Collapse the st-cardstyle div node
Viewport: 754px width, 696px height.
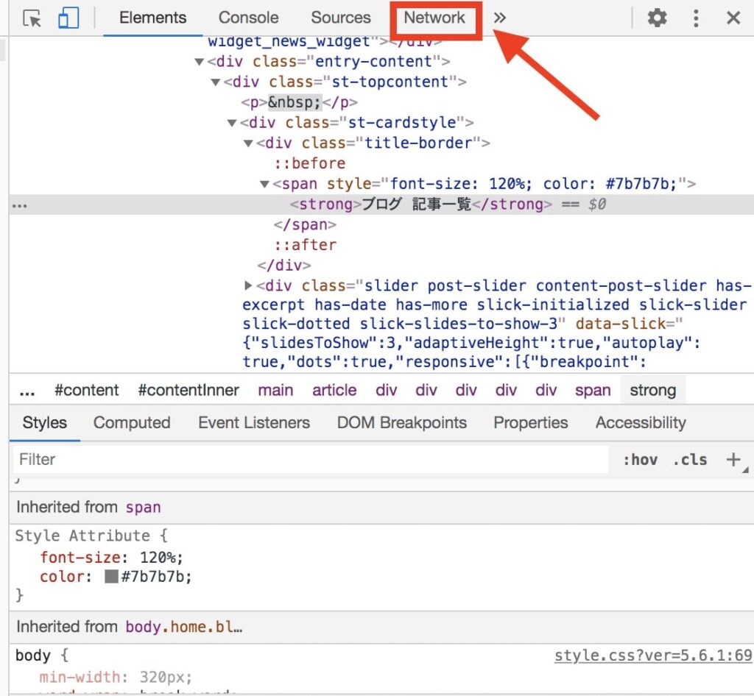[x=232, y=123]
